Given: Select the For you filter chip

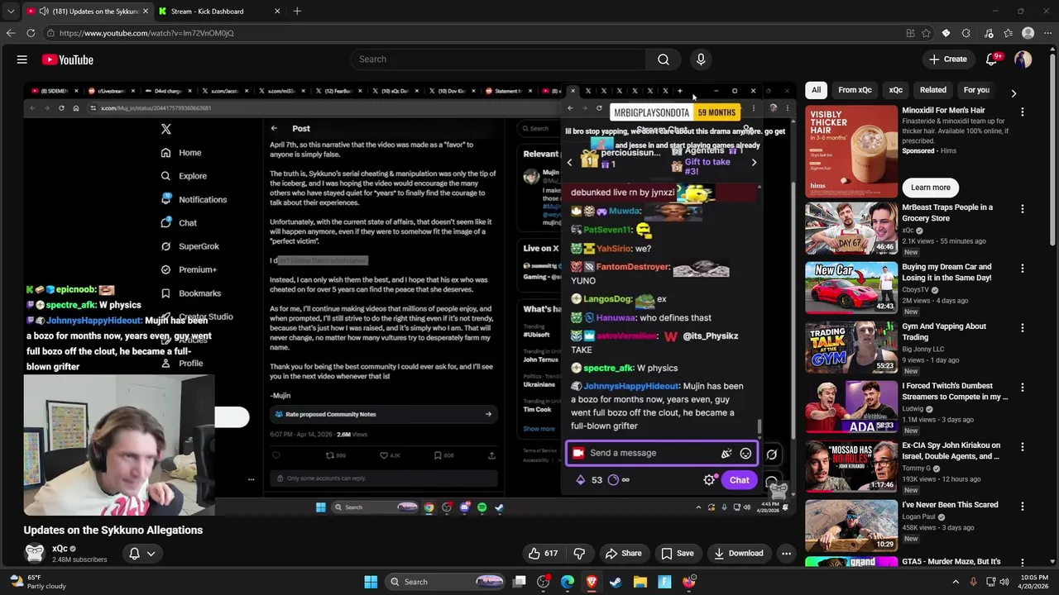Looking at the screenshot, I should coord(976,90).
